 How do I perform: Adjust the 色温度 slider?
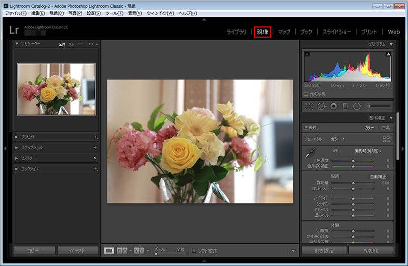click(x=353, y=161)
